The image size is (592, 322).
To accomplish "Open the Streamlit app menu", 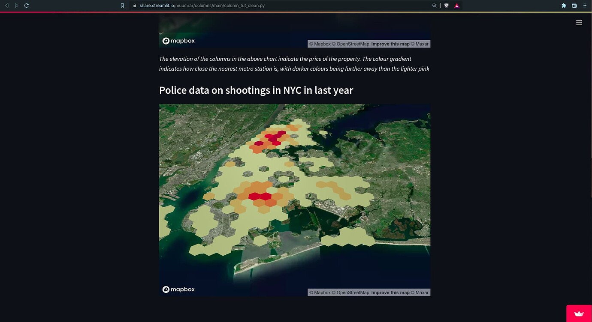I will [579, 23].
